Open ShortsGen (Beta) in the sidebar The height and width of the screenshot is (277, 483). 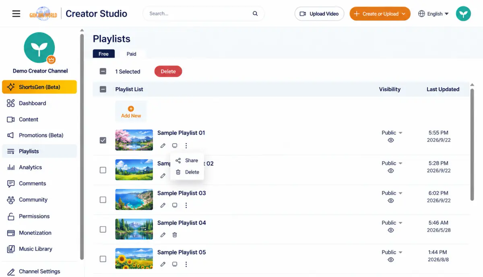[x=39, y=87]
